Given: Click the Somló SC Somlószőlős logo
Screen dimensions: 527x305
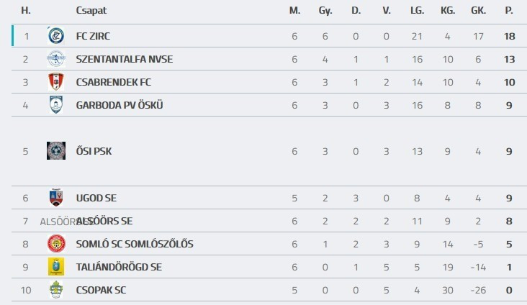Looking at the screenshot, I should [x=56, y=244].
